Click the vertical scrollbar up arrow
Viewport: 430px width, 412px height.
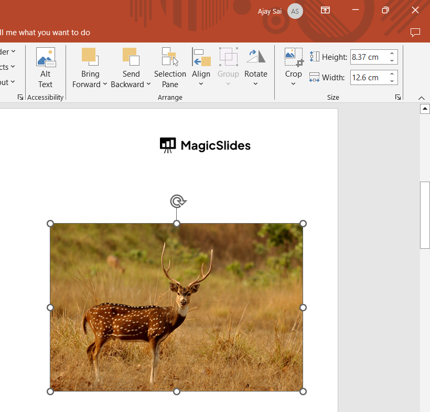[425, 109]
